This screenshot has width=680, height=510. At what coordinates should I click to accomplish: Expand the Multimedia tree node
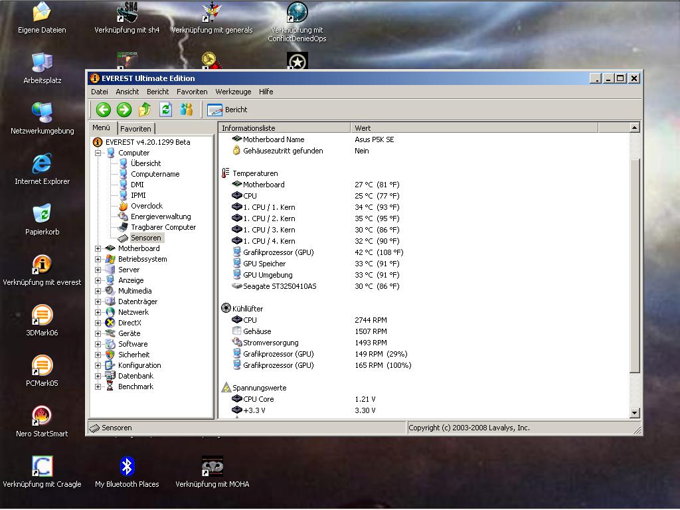click(98, 292)
